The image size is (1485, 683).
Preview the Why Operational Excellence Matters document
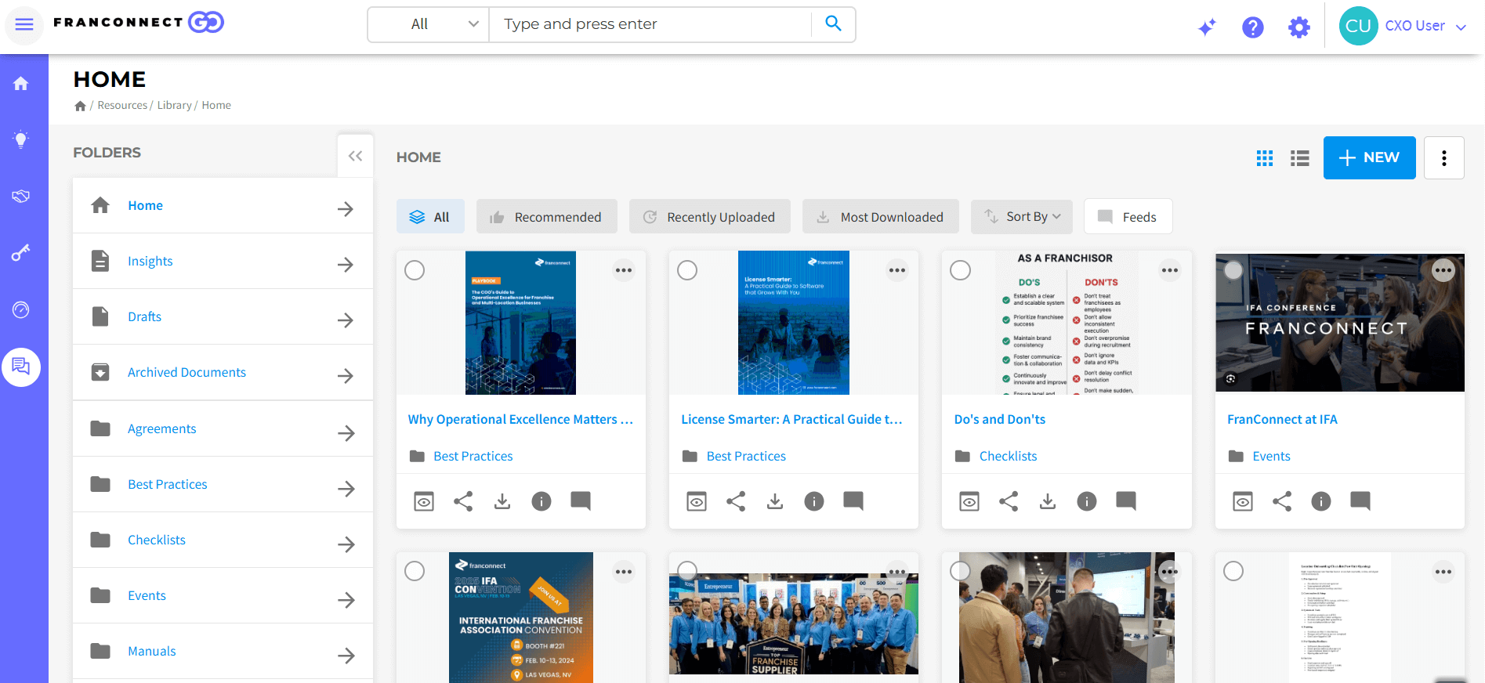coord(424,501)
